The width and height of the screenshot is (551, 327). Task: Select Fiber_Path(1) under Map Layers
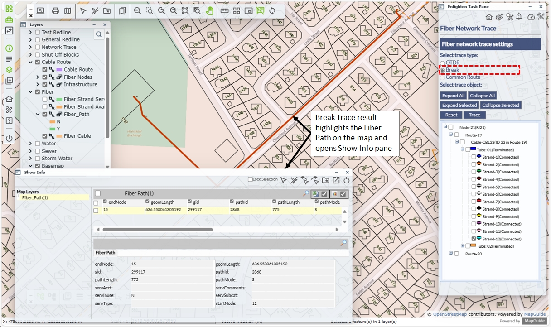pos(35,198)
